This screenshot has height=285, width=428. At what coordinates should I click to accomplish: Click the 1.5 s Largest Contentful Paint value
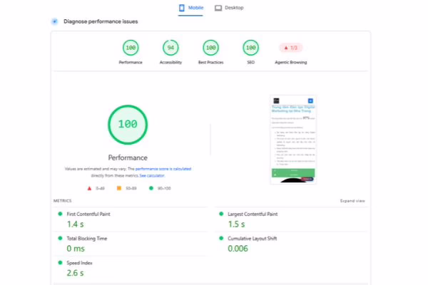[236, 224]
